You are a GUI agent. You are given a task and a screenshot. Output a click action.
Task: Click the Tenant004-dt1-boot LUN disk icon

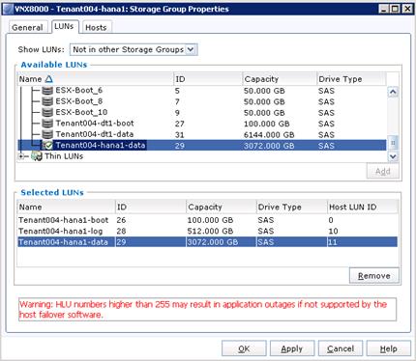point(47,124)
